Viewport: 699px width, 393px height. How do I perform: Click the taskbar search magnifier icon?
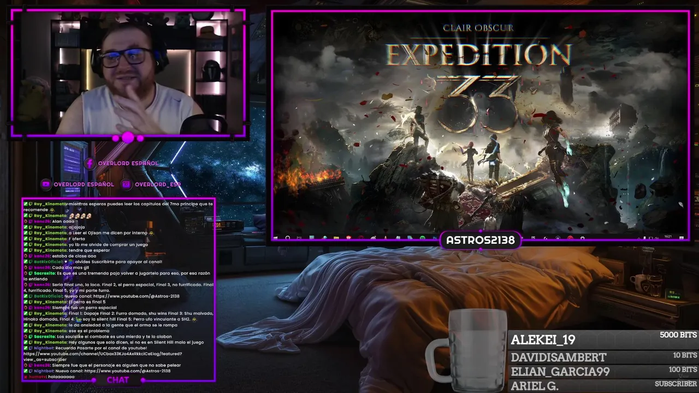(288, 238)
